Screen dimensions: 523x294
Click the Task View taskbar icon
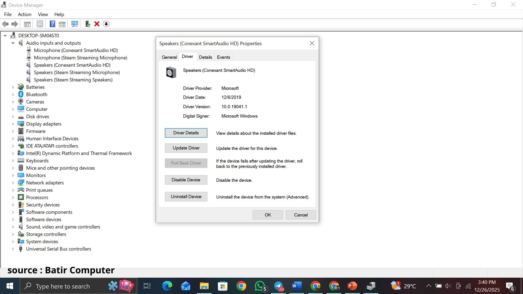(147, 286)
